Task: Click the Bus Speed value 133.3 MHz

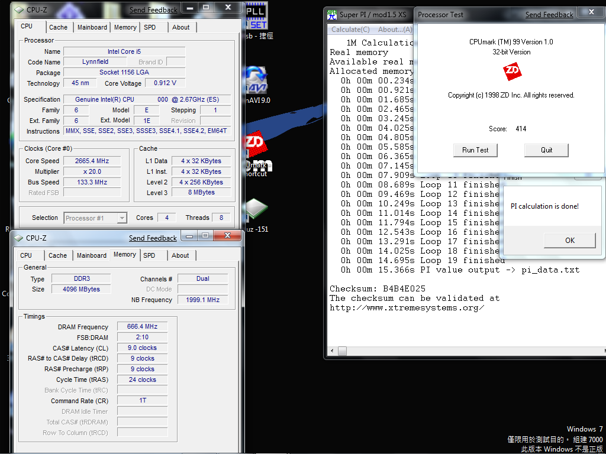Action: (92, 182)
